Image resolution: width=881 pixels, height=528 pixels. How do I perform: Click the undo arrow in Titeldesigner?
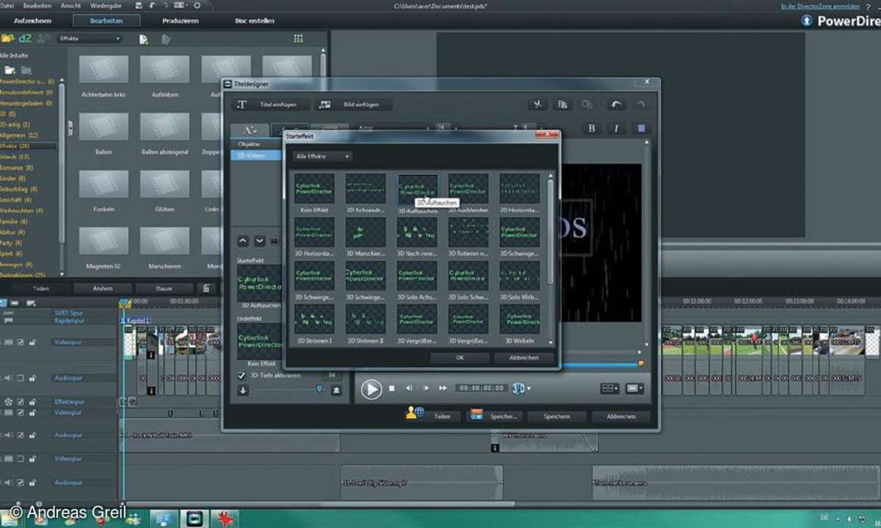(x=616, y=105)
